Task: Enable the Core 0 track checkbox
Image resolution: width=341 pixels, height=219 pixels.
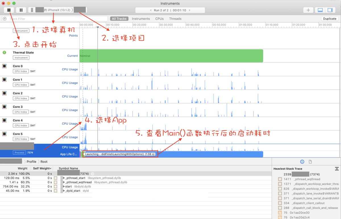Action: point(4,66)
